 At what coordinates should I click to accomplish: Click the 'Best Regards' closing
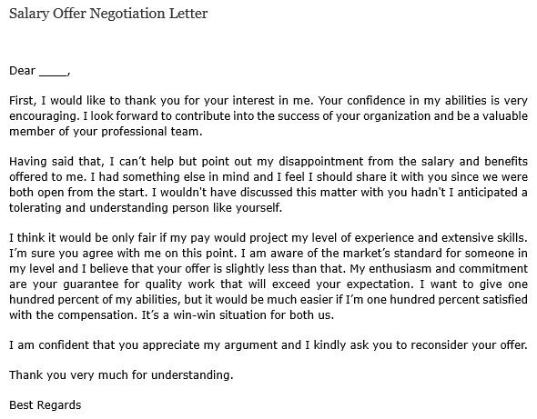pos(46,405)
